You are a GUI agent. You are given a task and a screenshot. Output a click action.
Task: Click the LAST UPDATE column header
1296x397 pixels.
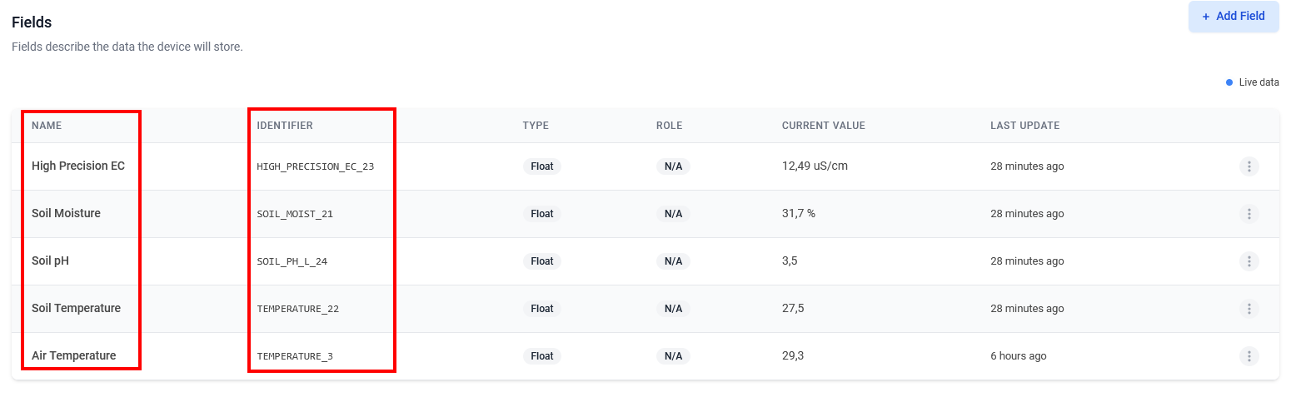[x=1024, y=126]
